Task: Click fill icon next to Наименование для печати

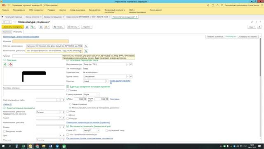Action: click(86, 51)
